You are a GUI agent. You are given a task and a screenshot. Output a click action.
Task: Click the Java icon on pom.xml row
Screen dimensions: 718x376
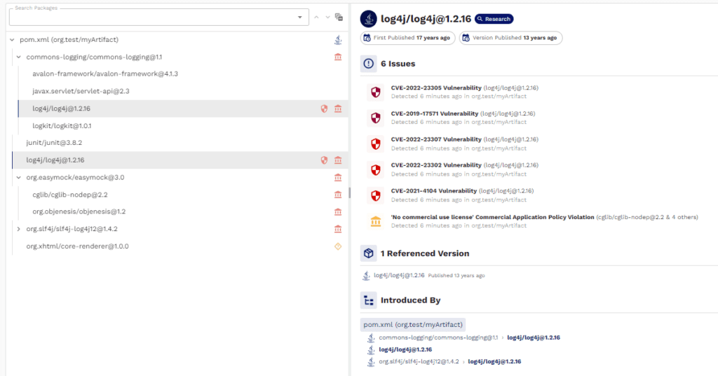(x=338, y=40)
